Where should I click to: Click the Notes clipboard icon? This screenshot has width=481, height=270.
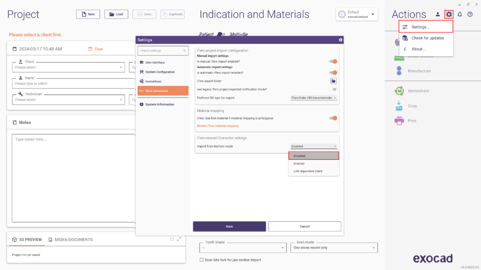pos(14,123)
